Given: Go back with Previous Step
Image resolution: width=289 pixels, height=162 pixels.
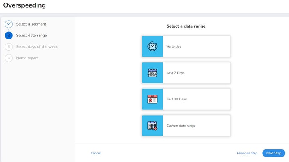Looking at the screenshot, I should pyautogui.click(x=247, y=153).
